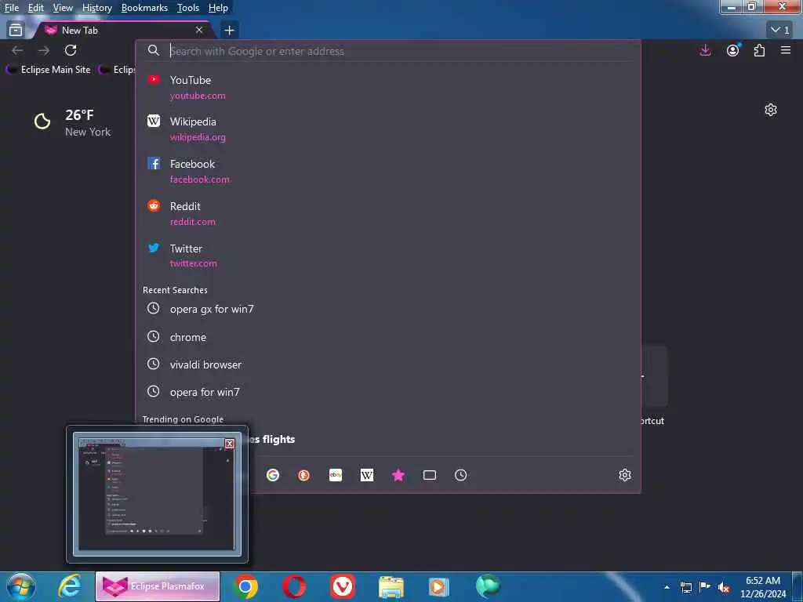Click the magnifier icon in the address bar
Viewport: 803px width, 602px height.
tap(153, 50)
